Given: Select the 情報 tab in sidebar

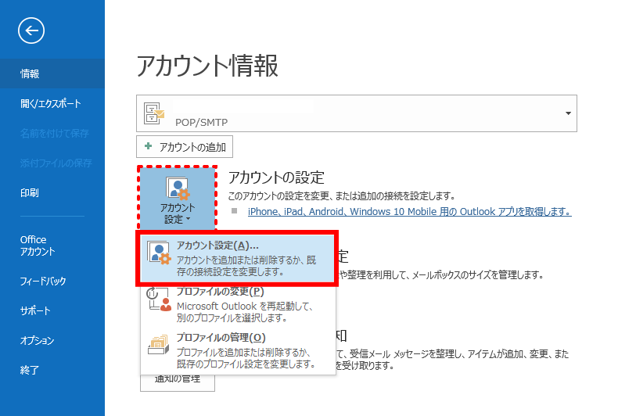Looking at the screenshot, I should point(52,74).
